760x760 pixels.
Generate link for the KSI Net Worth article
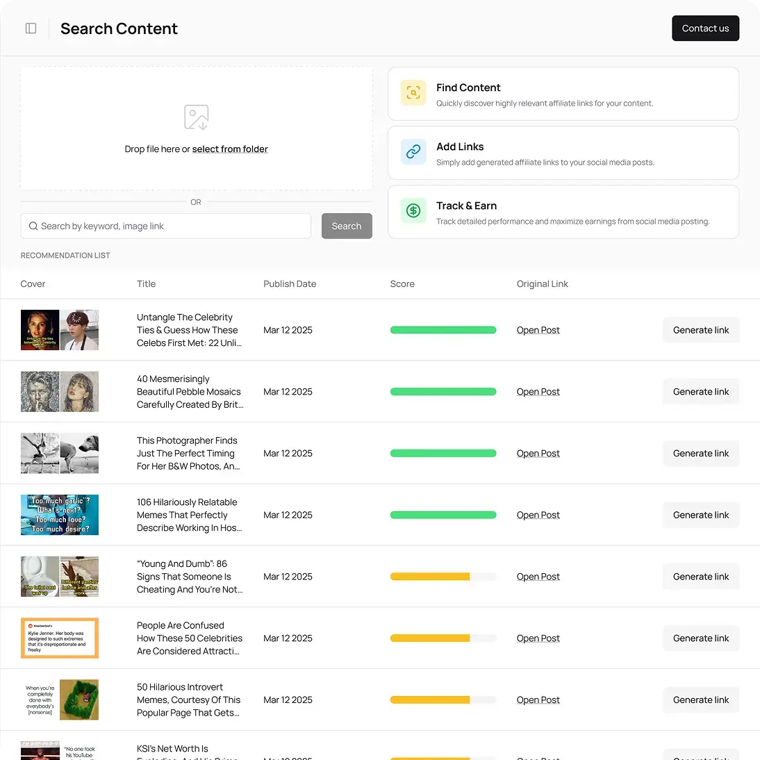pyautogui.click(x=701, y=755)
